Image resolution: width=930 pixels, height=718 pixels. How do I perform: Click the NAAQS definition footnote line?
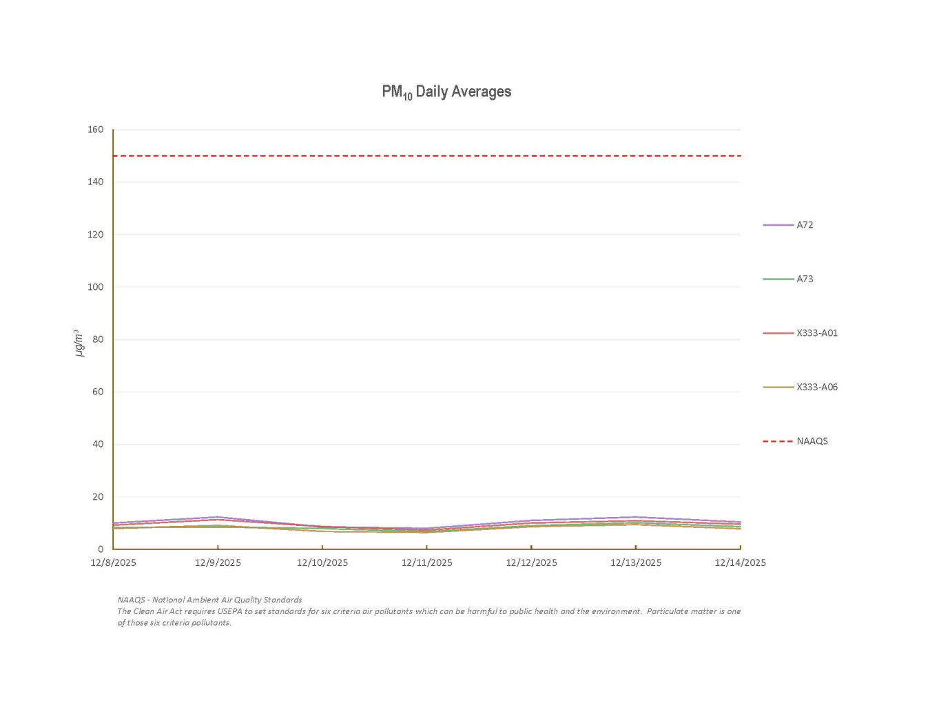coord(209,600)
